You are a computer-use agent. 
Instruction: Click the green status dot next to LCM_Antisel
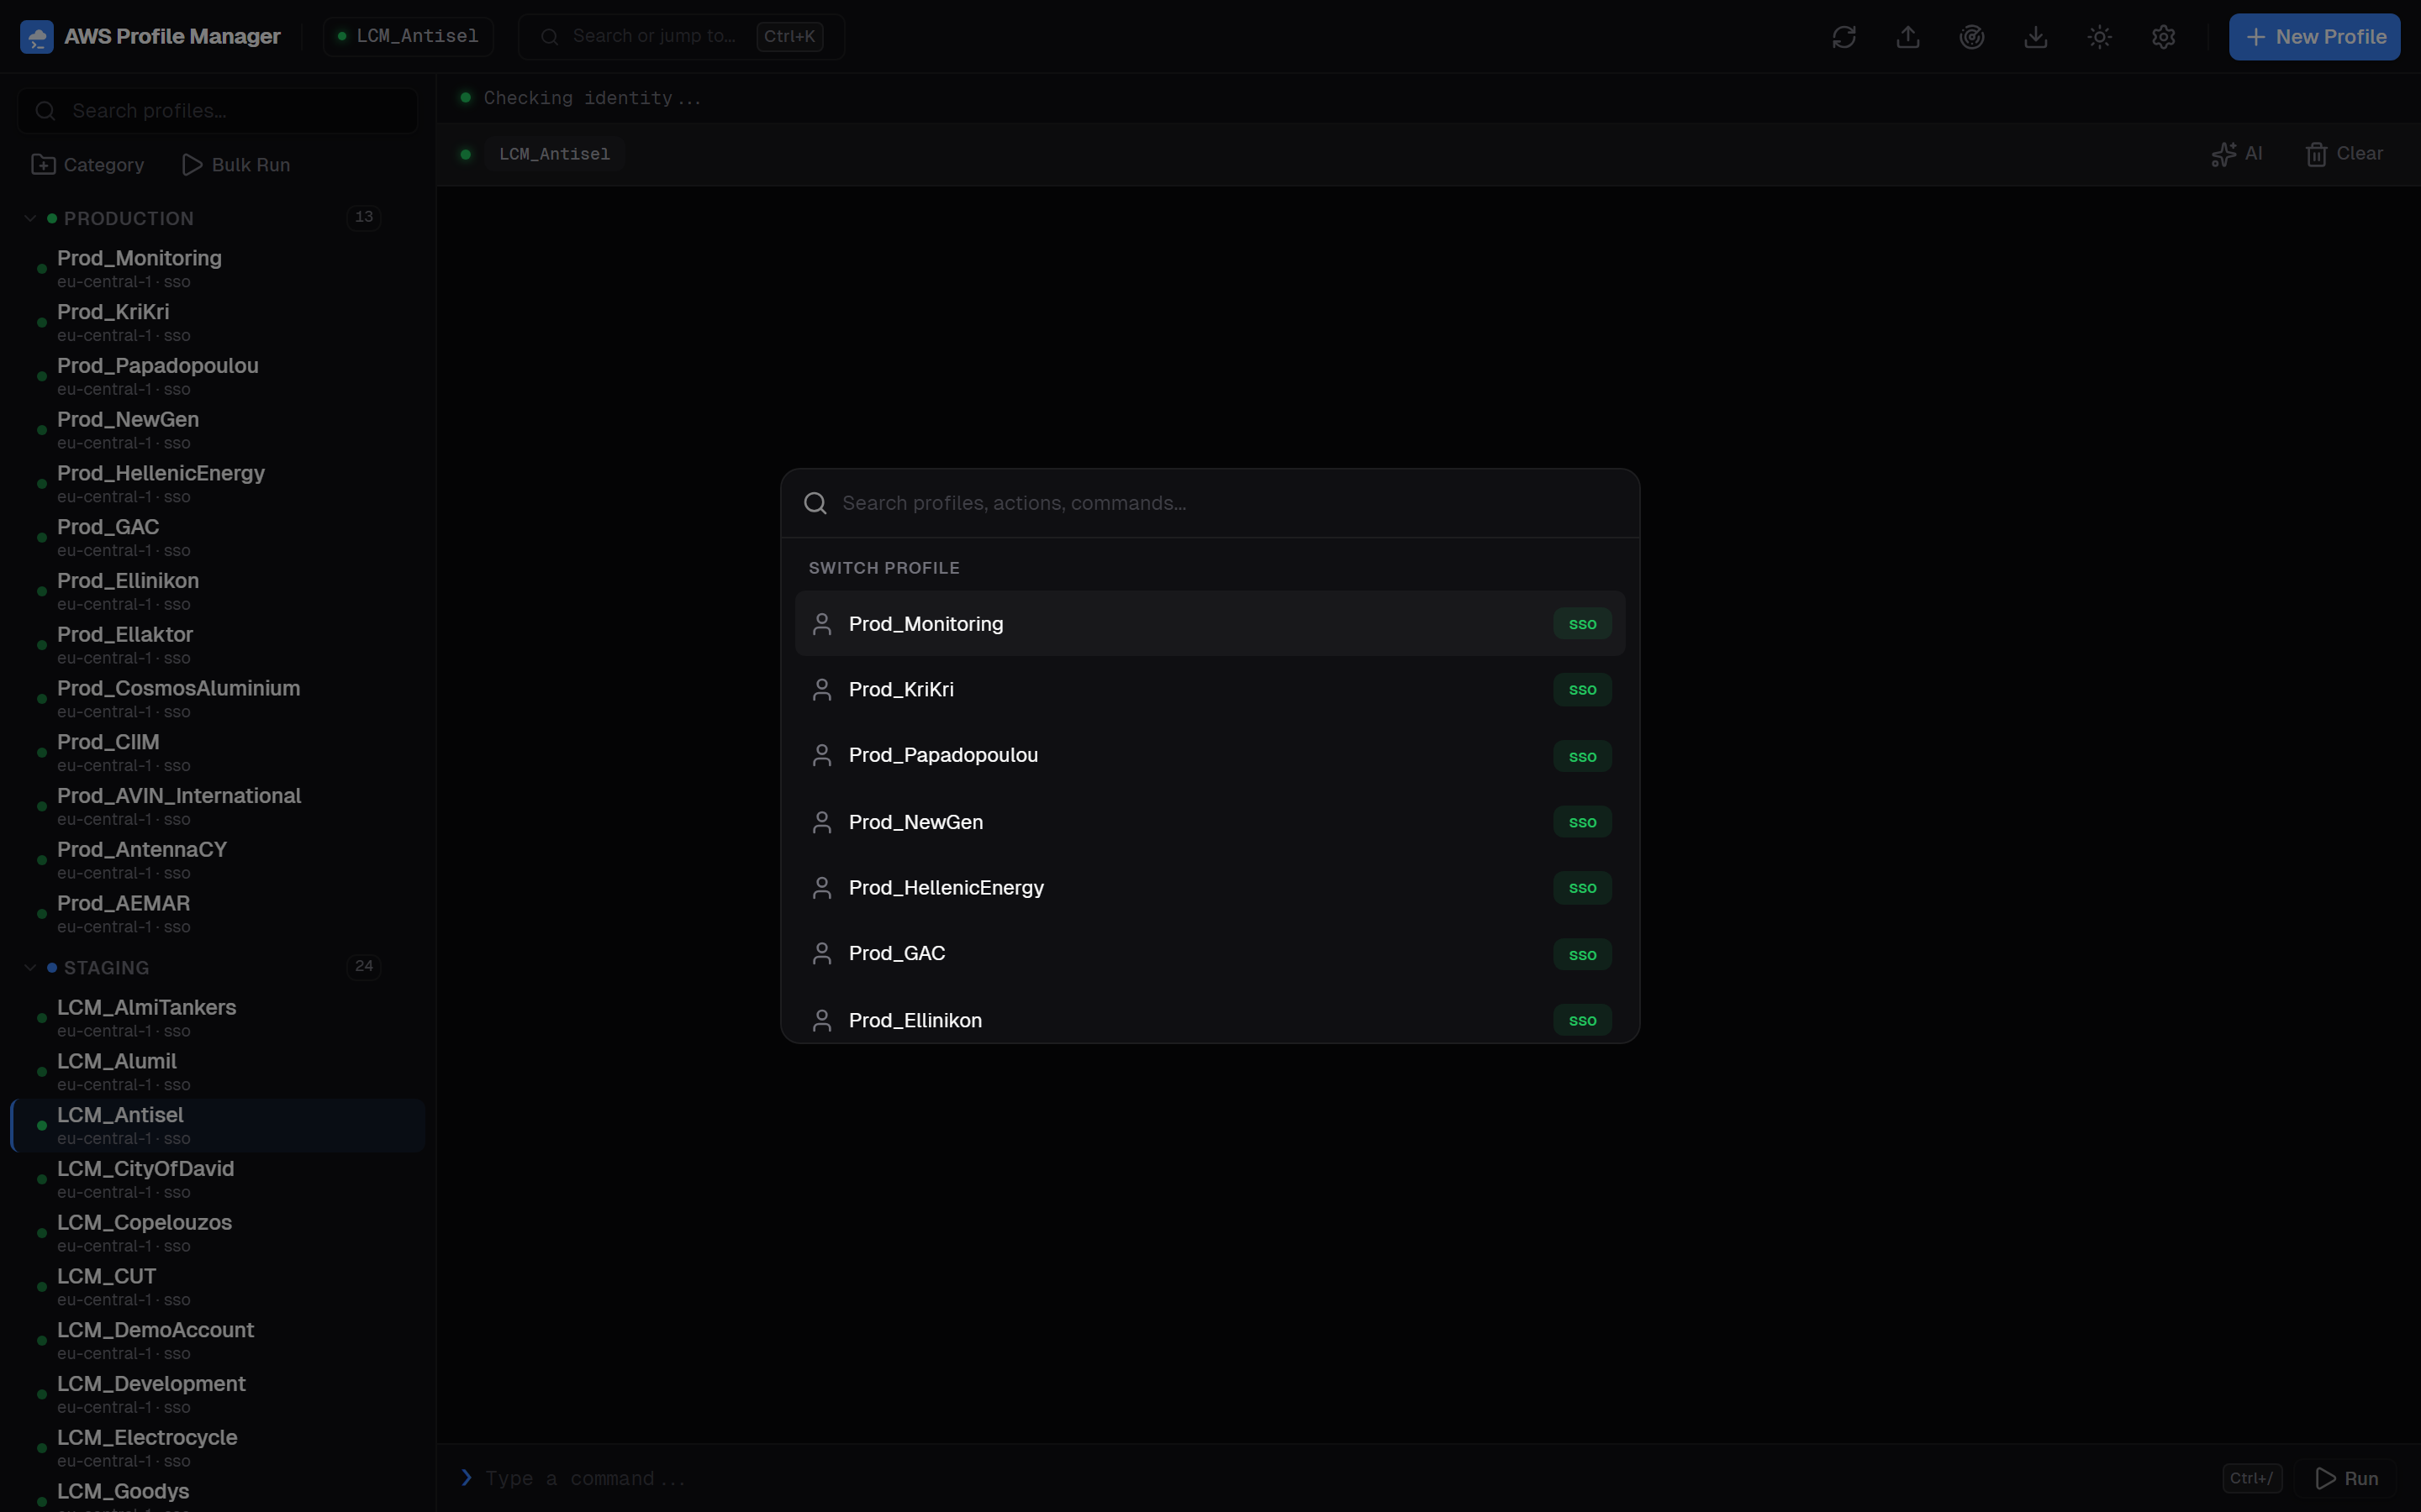[467, 154]
